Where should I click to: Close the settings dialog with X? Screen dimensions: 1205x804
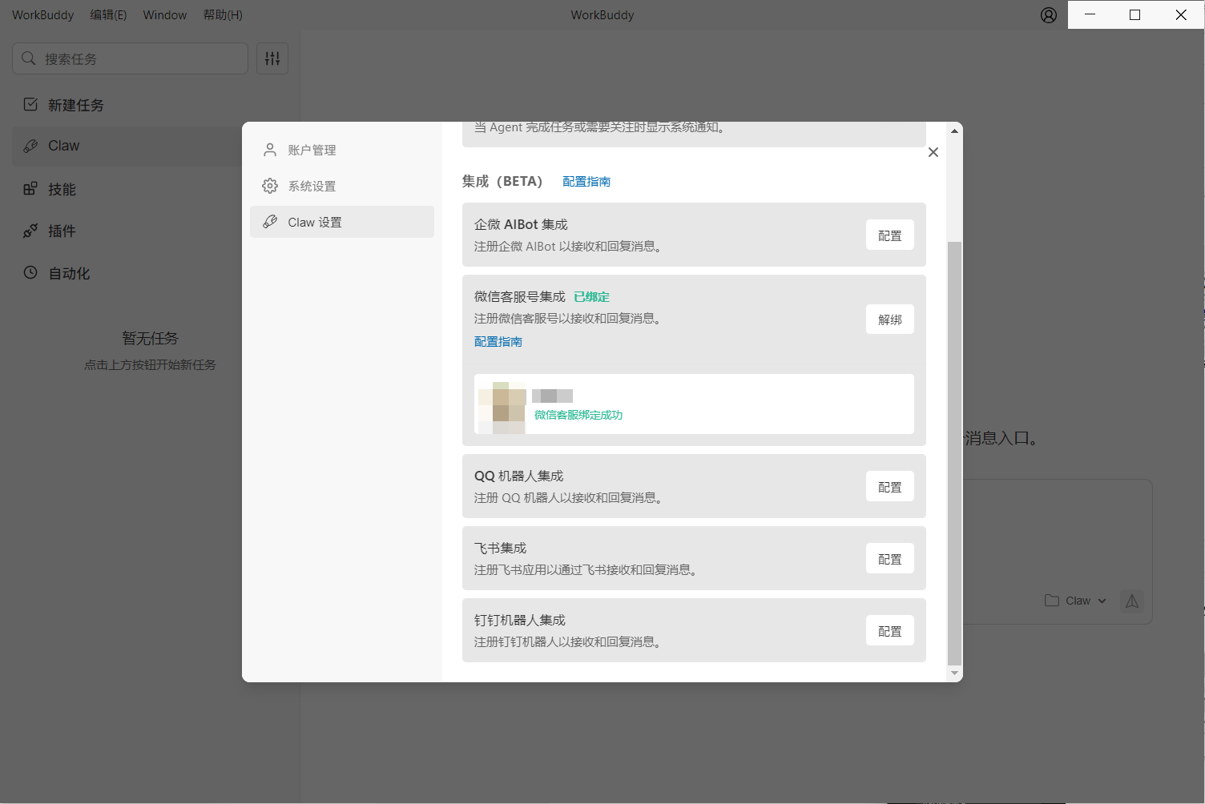pyautogui.click(x=933, y=152)
